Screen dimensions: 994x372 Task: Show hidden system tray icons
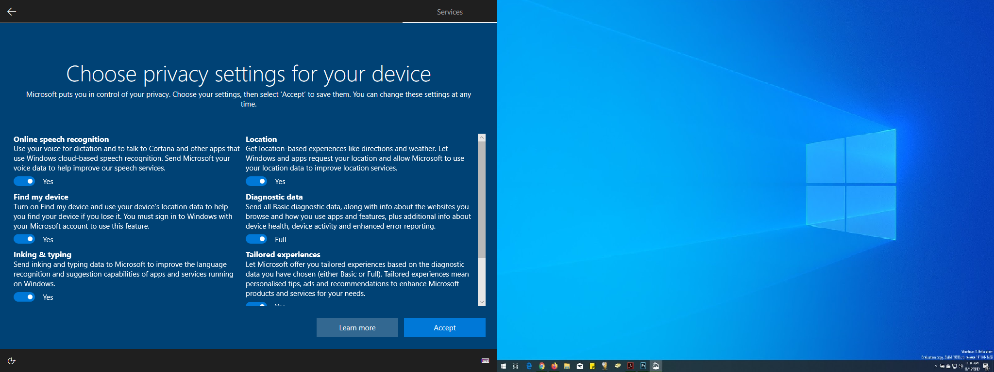point(936,366)
